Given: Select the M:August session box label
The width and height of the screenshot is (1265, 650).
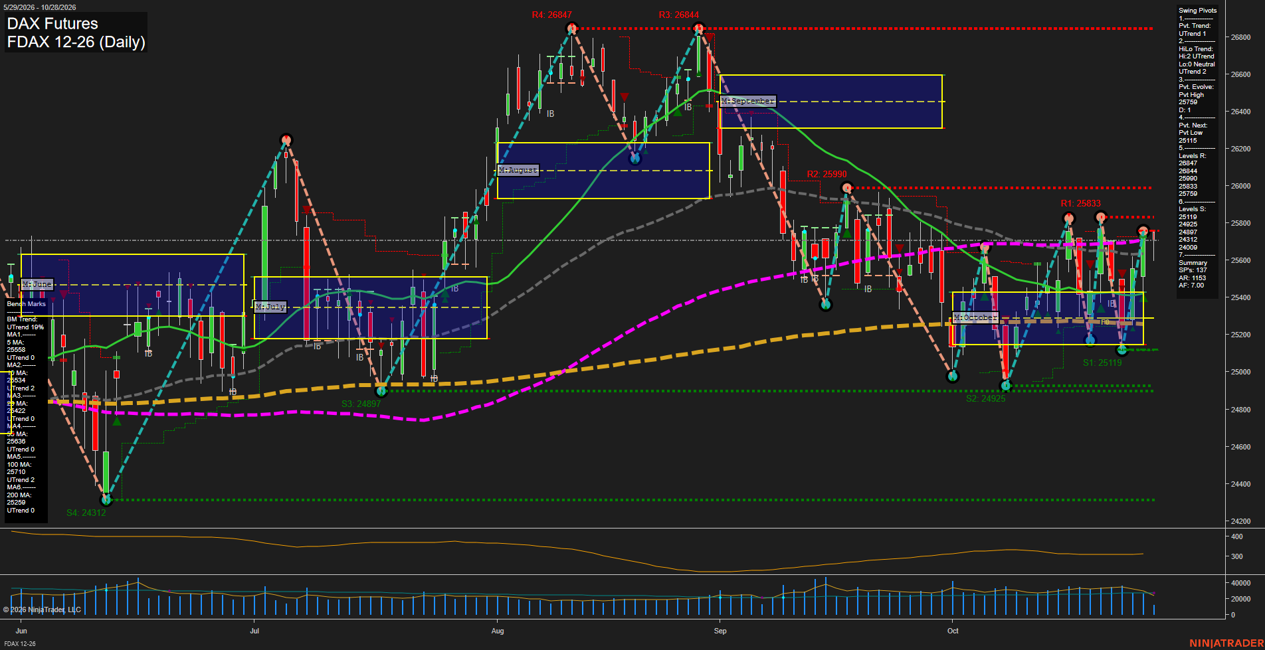Looking at the screenshot, I should point(518,171).
